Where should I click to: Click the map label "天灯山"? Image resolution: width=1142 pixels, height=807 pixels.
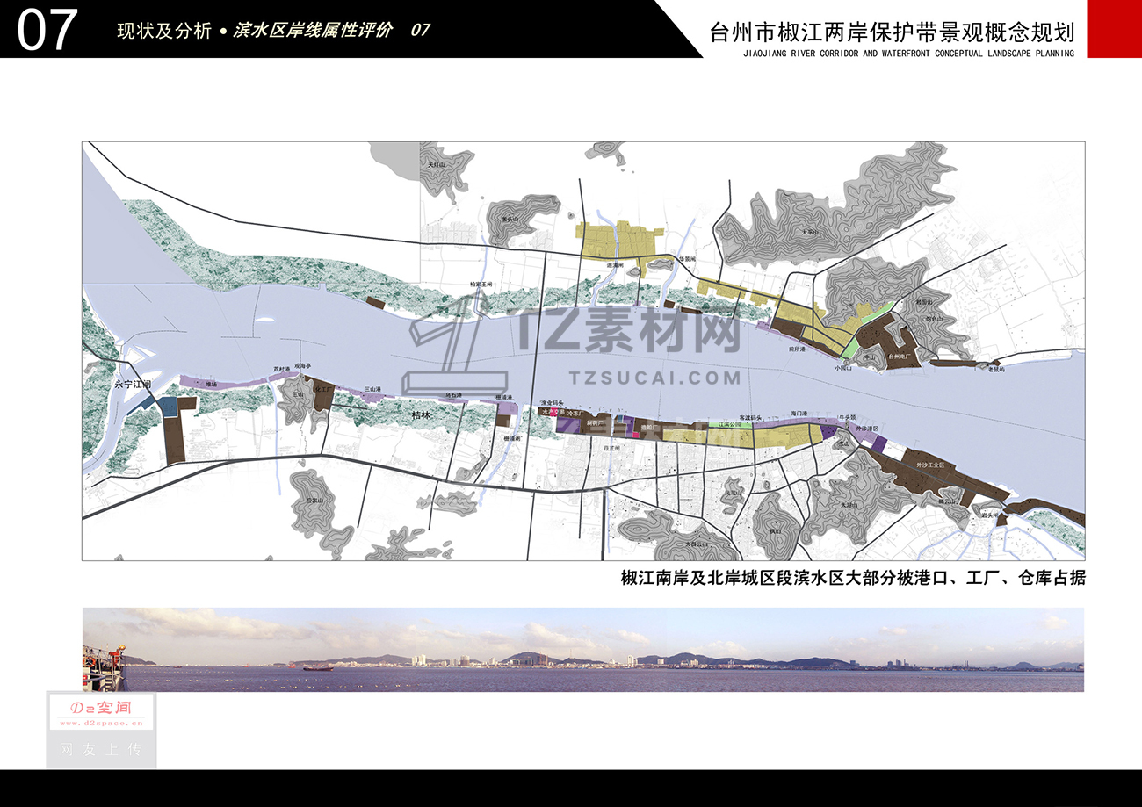437,164
